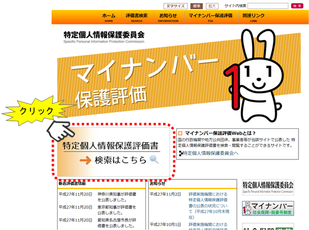309x230 pixels.
Task: Click the 新着評価書情報 section heading
Action: [72, 183]
